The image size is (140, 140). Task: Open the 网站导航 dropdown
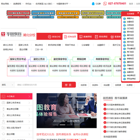tap(6, 3)
